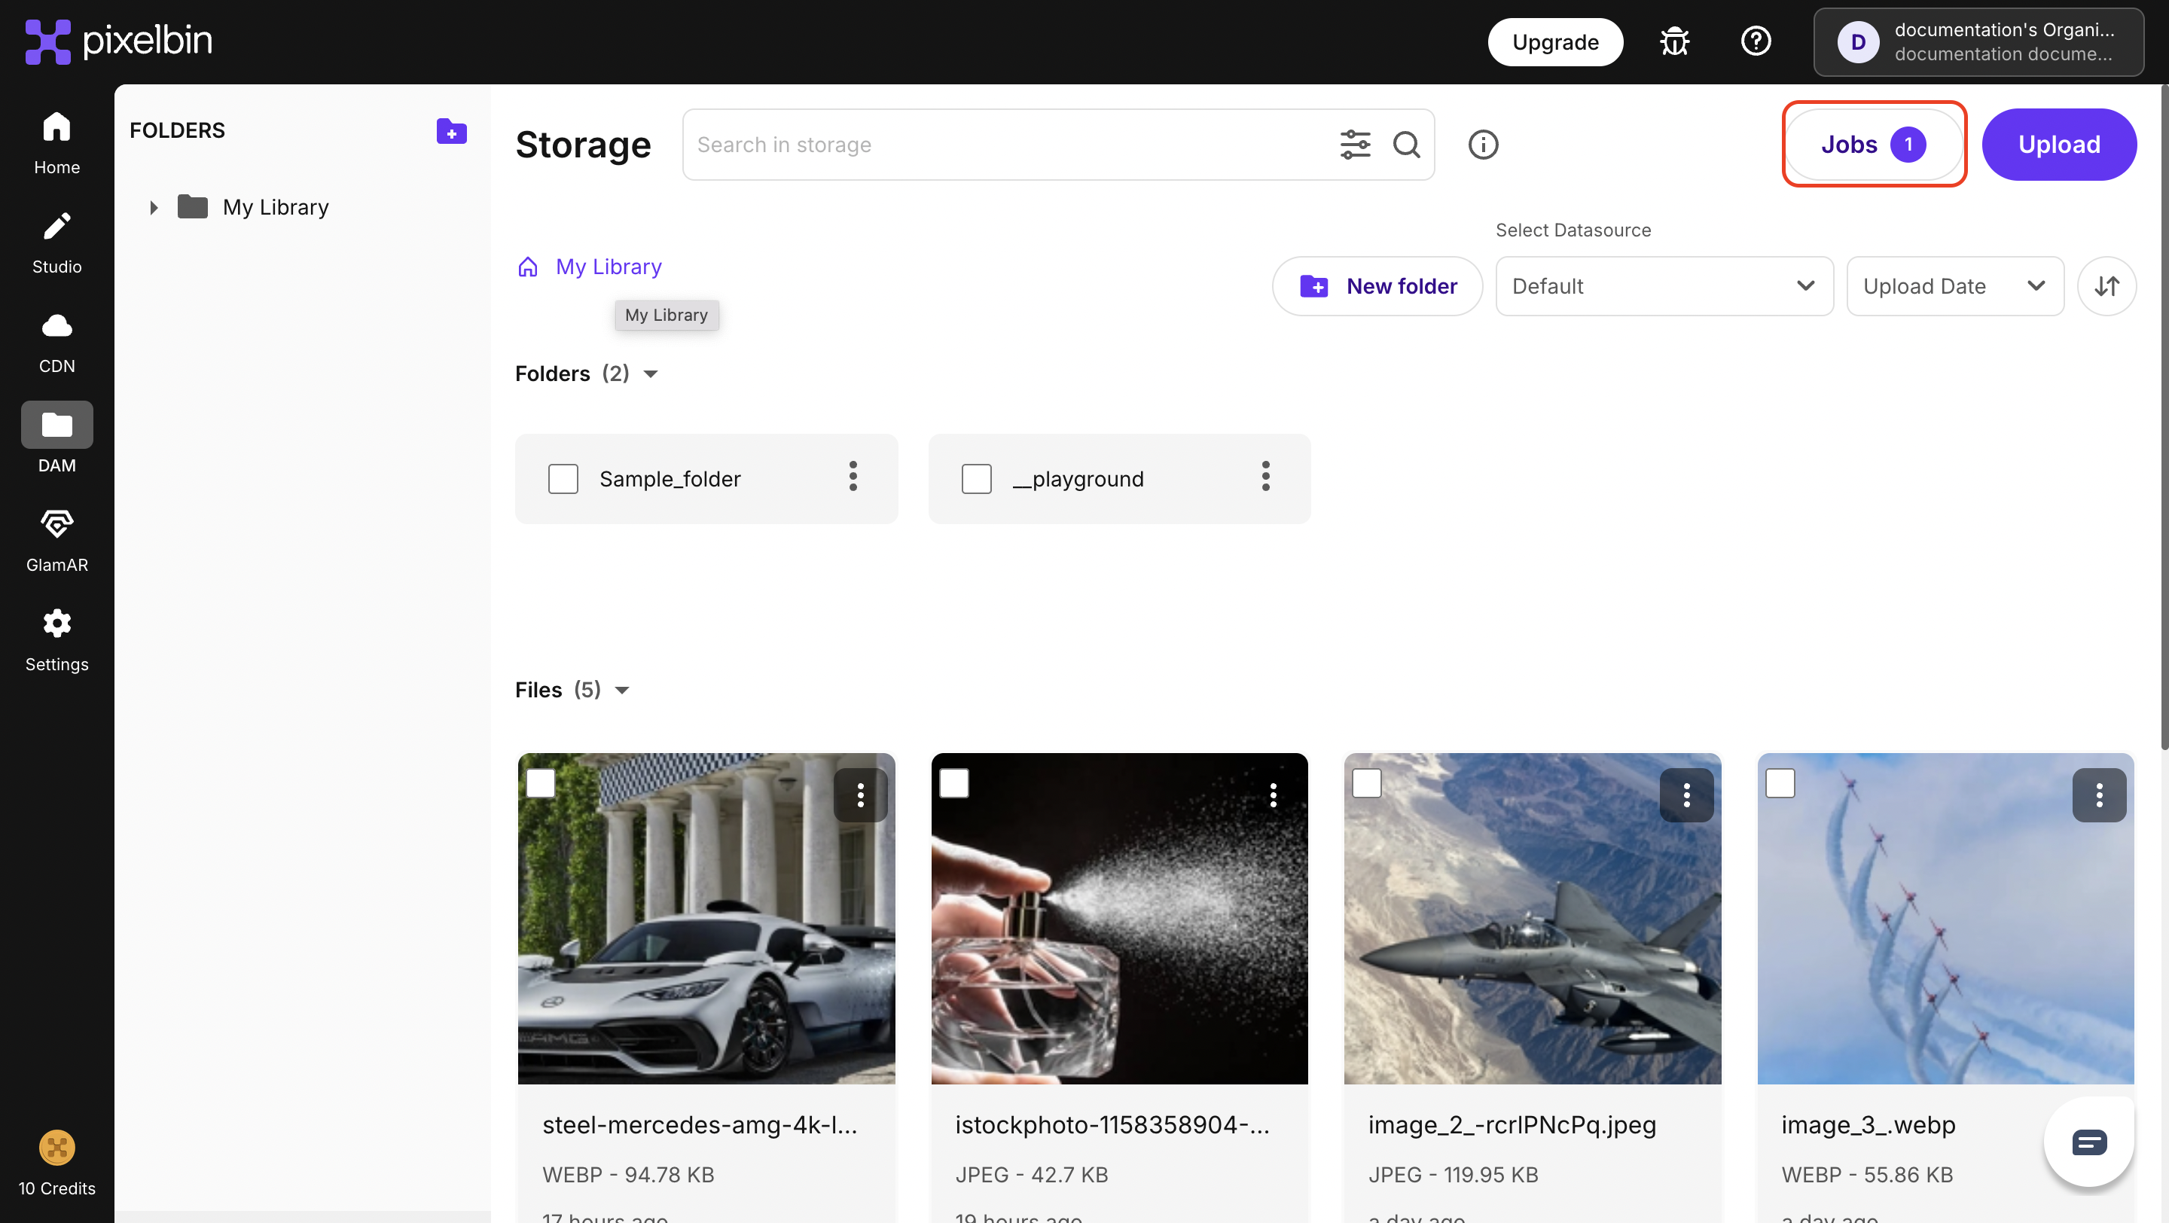This screenshot has height=1223, width=2169.
Task: Collapse the Folders (2) section
Action: pos(650,374)
